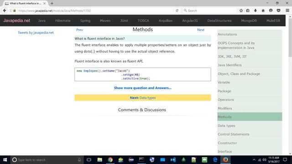The image size is (292, 164).
Task: Open 'Data types' in the sidebar list
Action: [x=250, y=126]
